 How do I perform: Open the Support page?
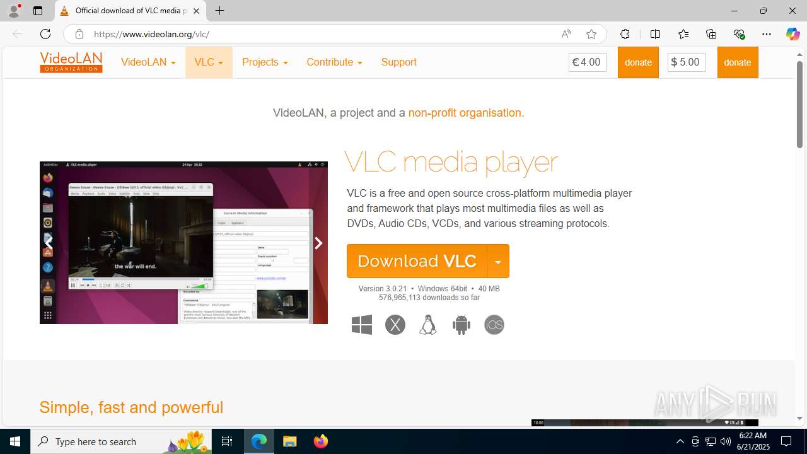(x=398, y=62)
